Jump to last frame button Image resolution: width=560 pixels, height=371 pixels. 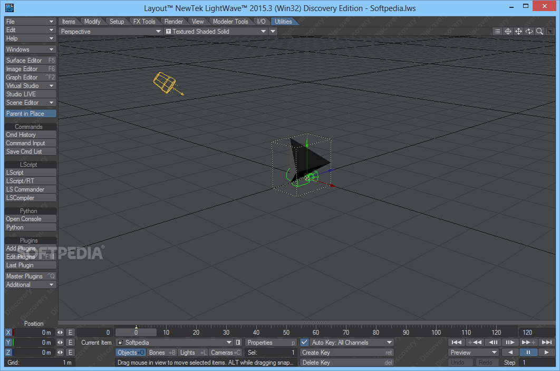[x=547, y=342]
